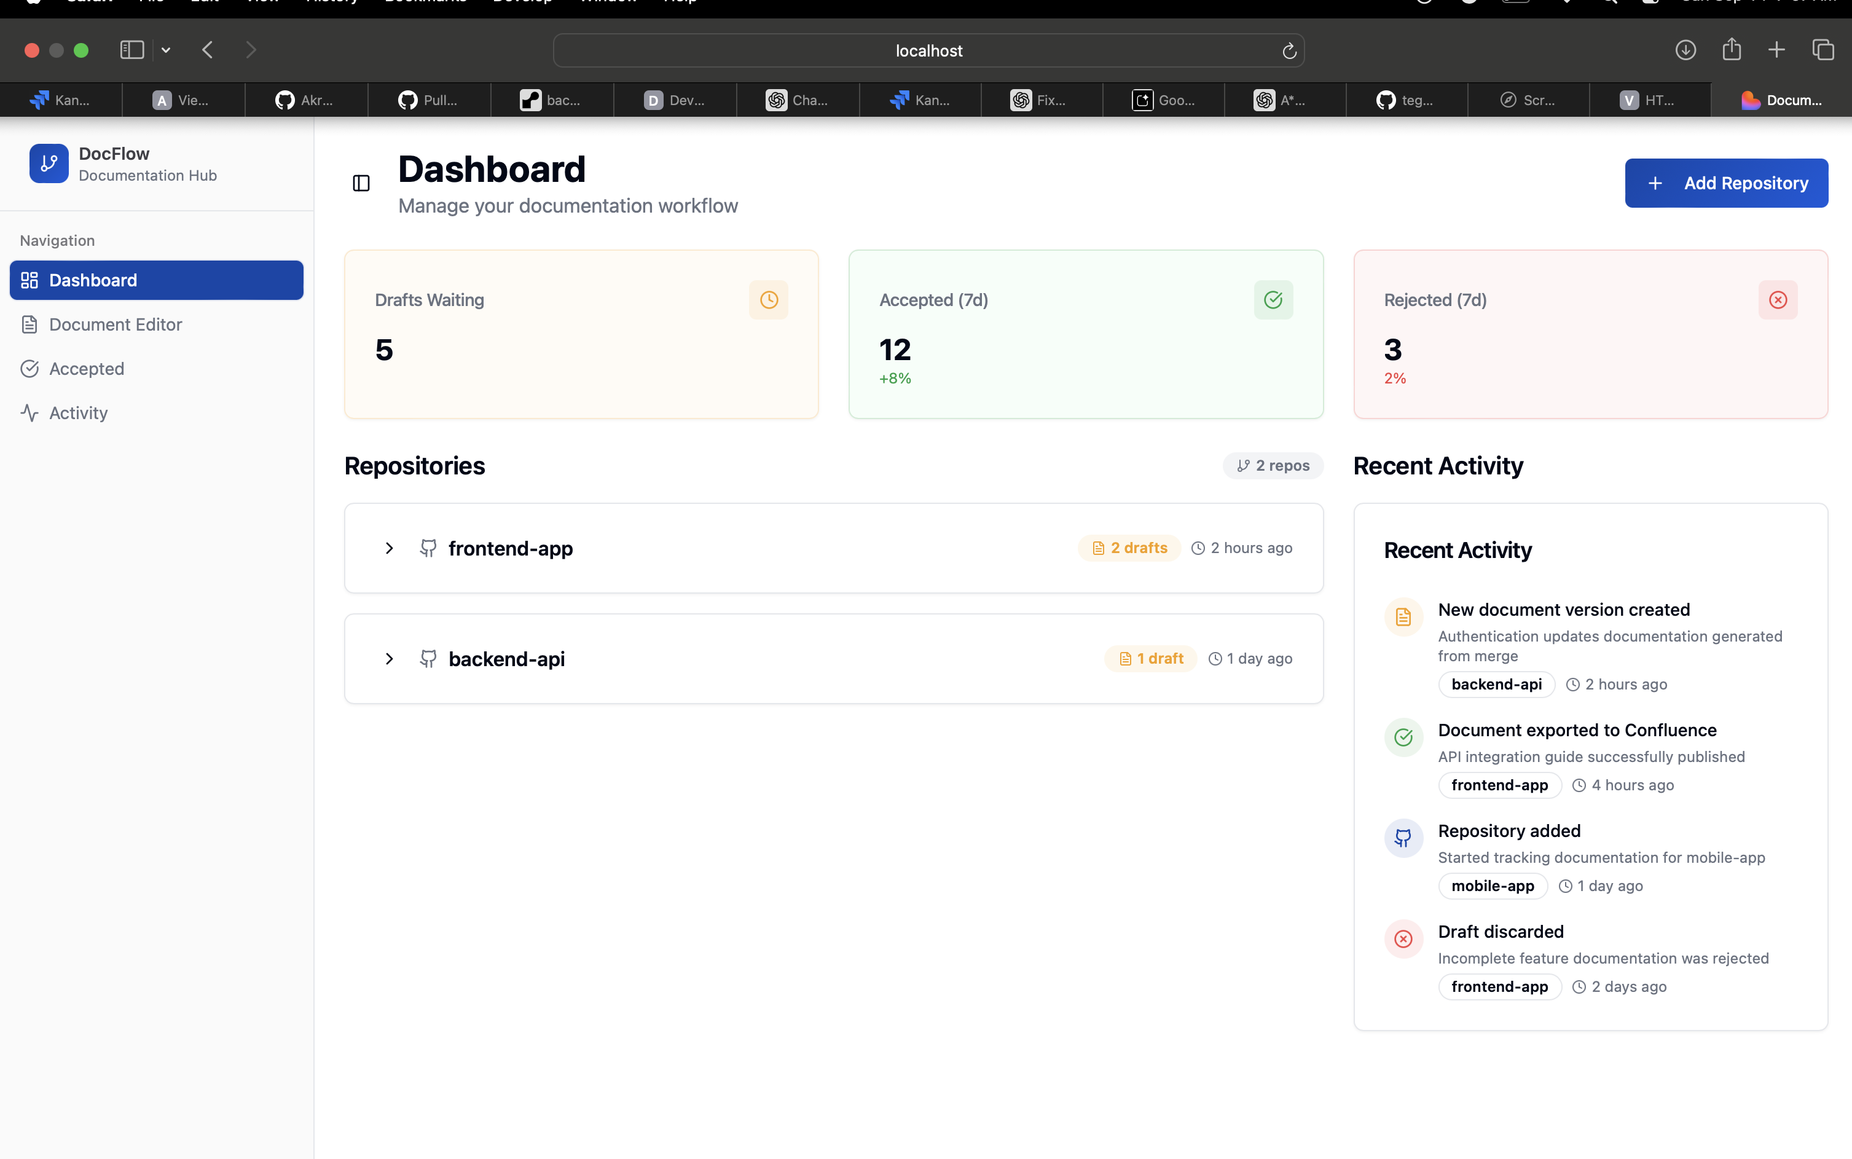The width and height of the screenshot is (1852, 1159).
Task: Go to Activity navigation item
Action: coord(78,413)
